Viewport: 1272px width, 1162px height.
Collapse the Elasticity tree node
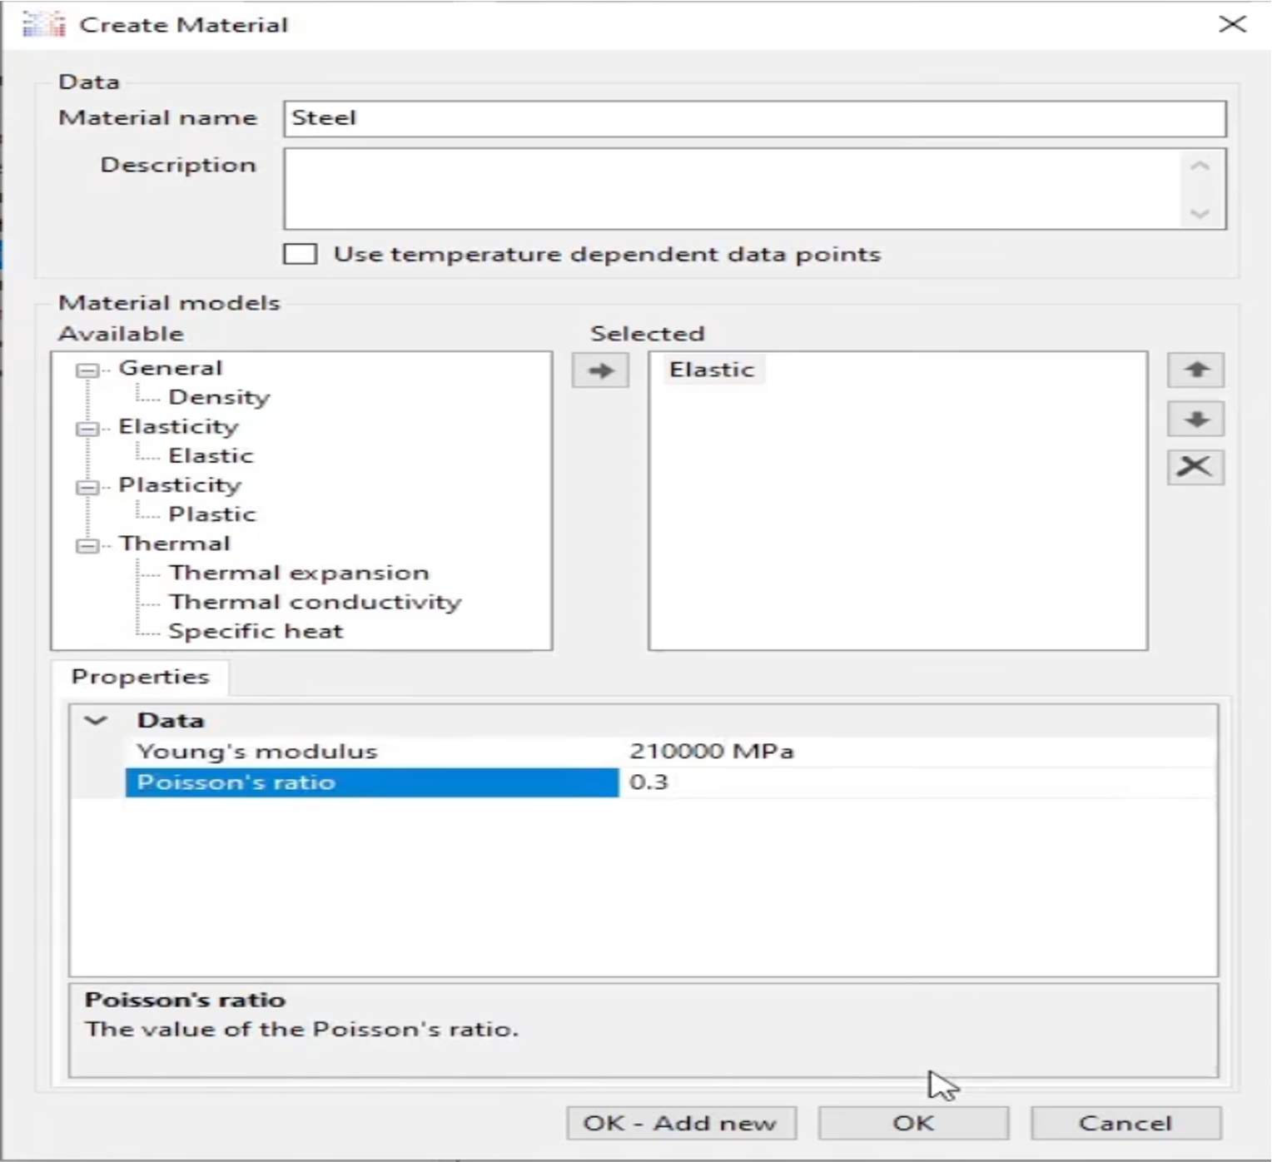point(87,429)
